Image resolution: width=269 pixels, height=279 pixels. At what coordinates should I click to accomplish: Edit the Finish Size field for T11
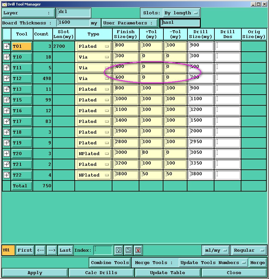[x=125, y=68]
